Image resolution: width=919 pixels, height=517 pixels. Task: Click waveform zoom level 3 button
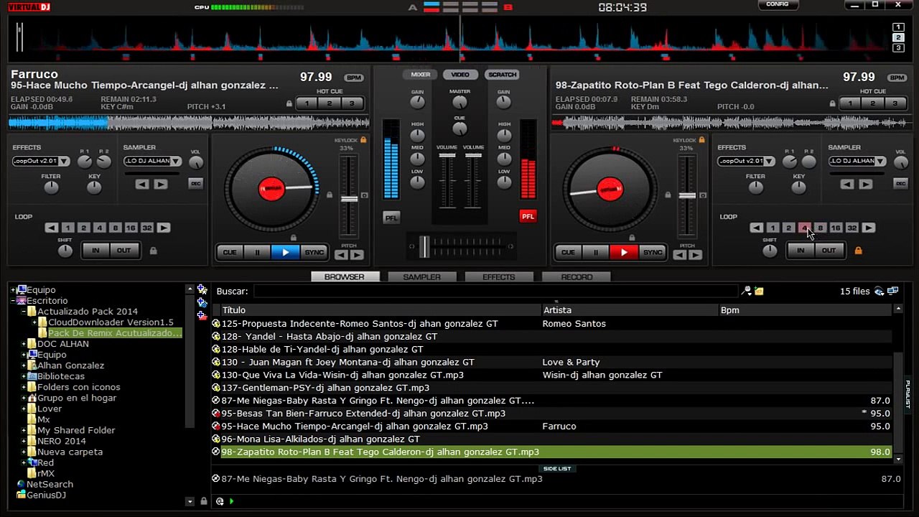pyautogui.click(x=898, y=48)
